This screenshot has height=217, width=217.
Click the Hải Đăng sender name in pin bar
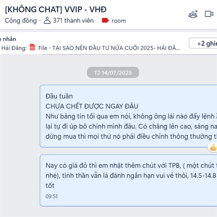click(x=14, y=48)
